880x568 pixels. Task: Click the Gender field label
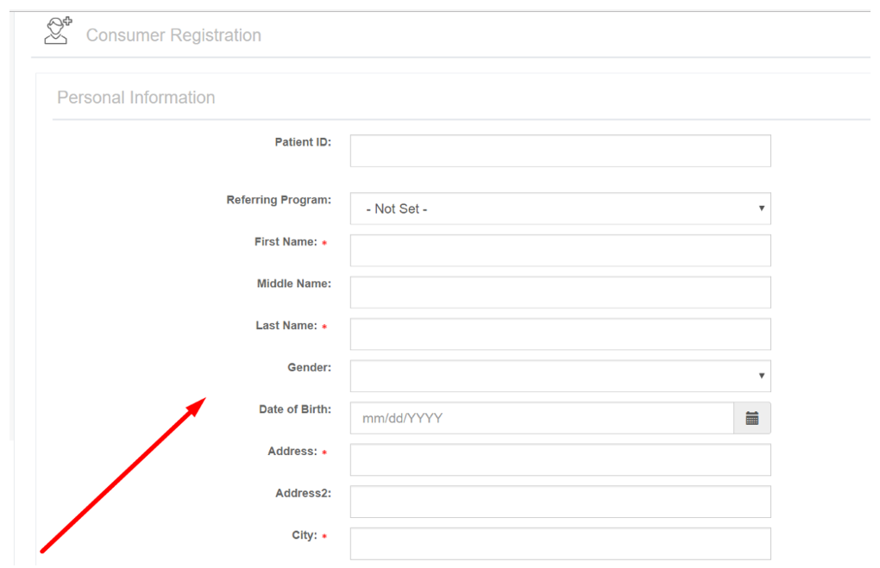point(309,367)
